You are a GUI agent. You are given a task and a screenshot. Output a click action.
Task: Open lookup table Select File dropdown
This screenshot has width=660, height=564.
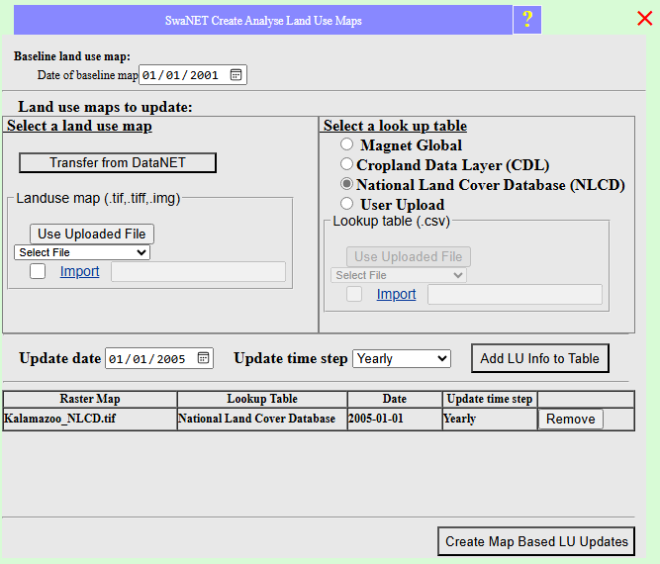(399, 275)
